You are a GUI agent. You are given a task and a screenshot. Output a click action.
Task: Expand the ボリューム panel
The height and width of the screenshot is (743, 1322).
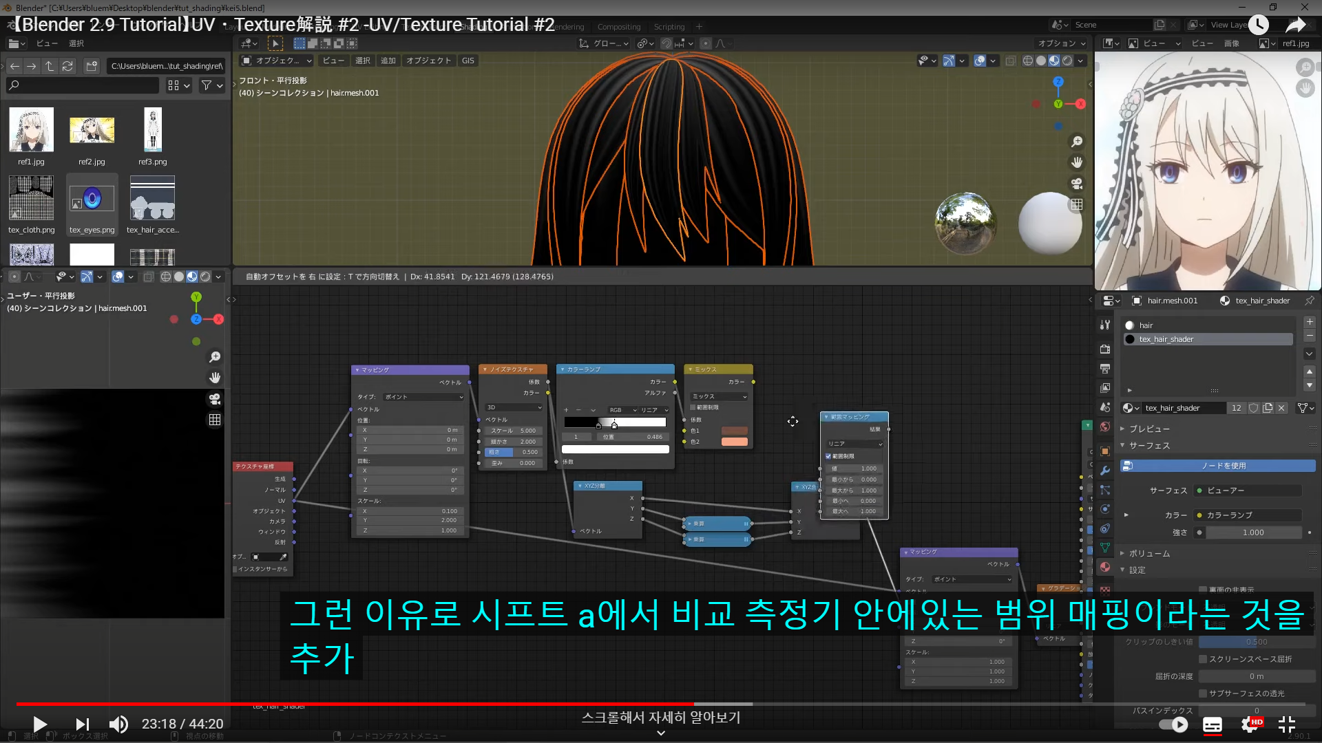(x=1148, y=553)
